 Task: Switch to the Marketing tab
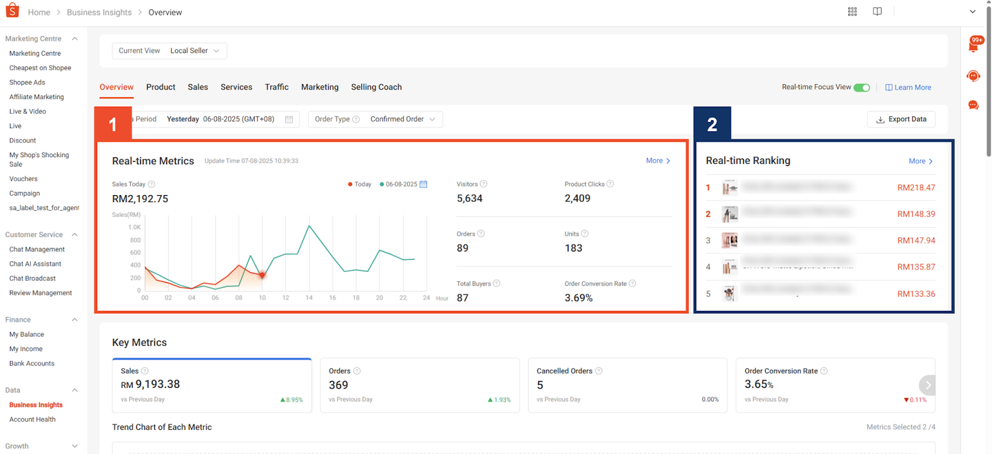pyautogui.click(x=320, y=87)
